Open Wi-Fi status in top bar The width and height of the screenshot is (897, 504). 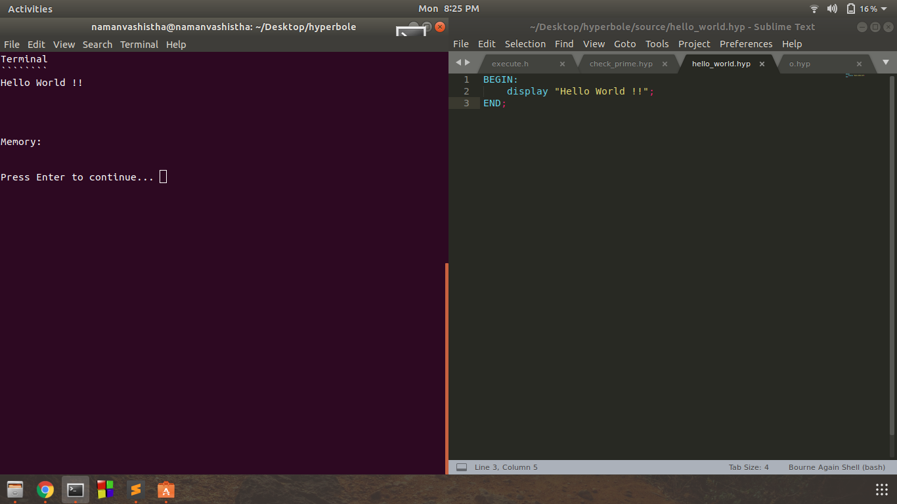[x=814, y=9]
